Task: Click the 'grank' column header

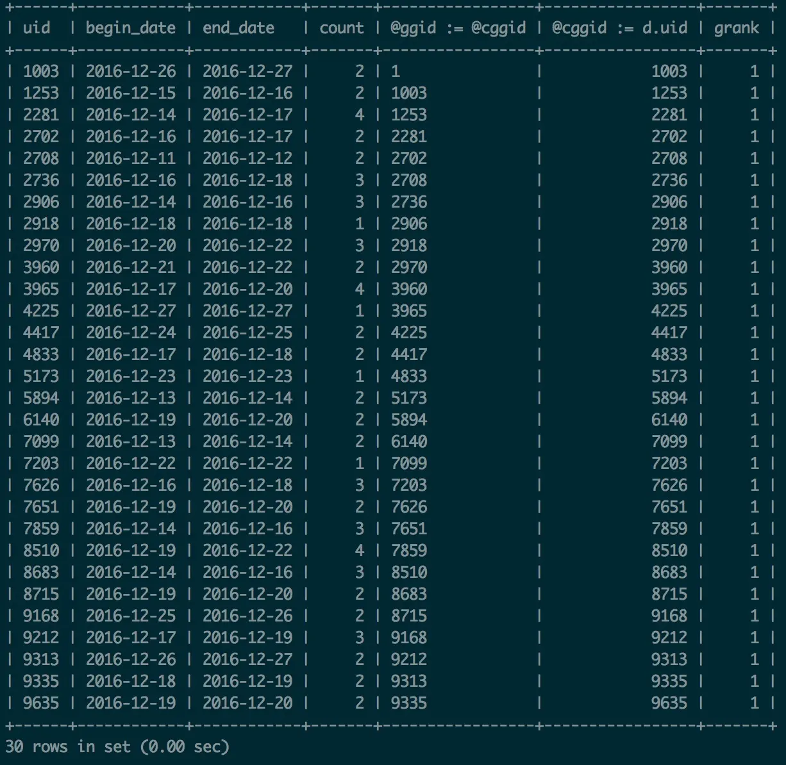Action: point(737,28)
